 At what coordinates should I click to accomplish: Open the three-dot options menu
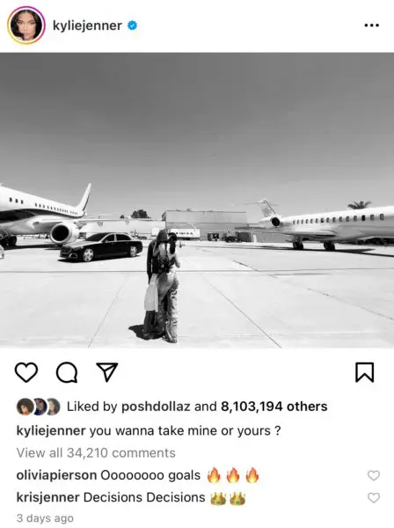pyautogui.click(x=372, y=26)
